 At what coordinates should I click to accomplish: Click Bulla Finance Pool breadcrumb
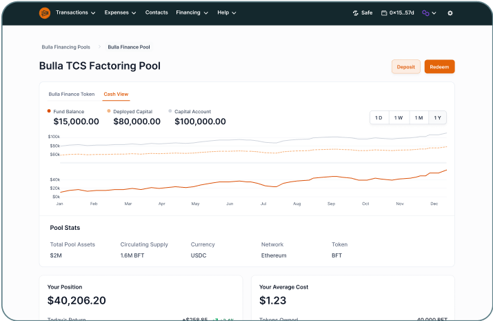coord(129,47)
